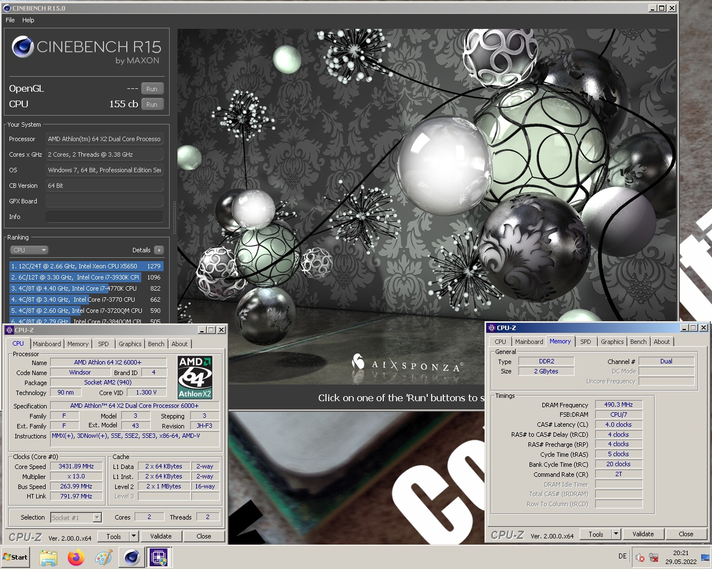This screenshot has height=569, width=712.
Task: Switch to About tab in left CPU-Z
Action: (x=180, y=344)
